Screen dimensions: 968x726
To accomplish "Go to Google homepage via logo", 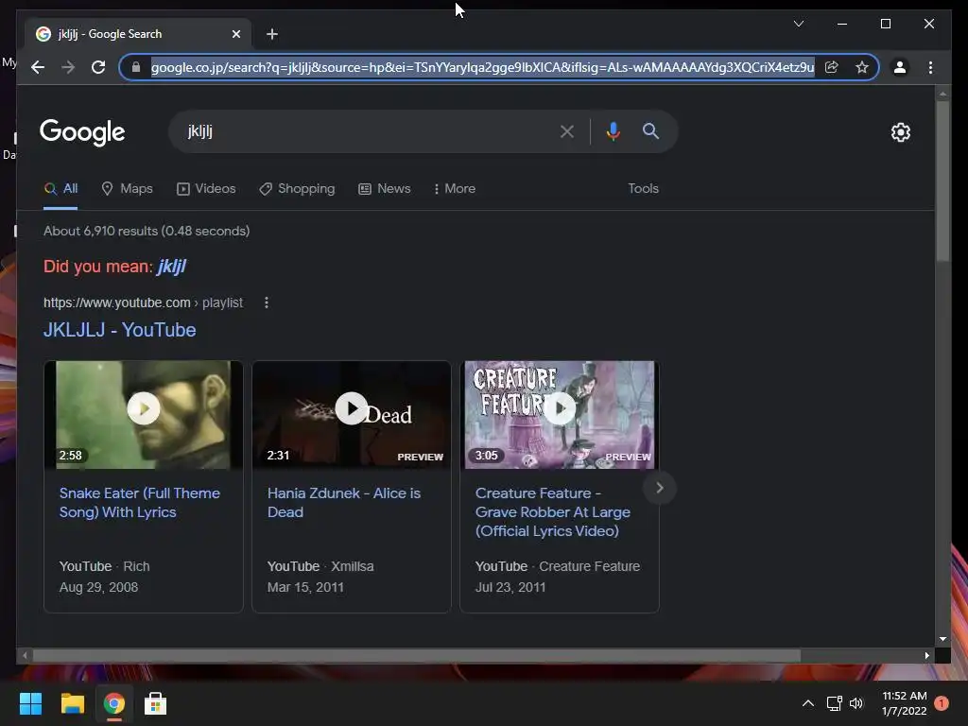I will [x=82, y=132].
